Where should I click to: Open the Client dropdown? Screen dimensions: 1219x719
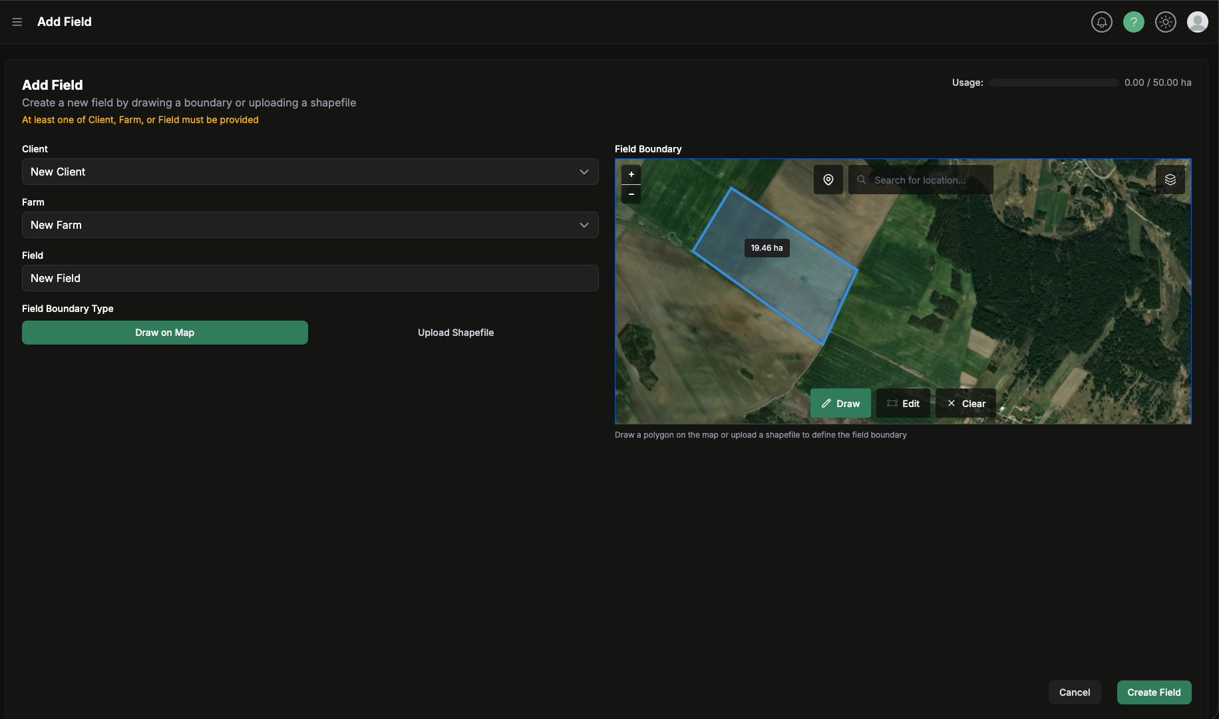[x=309, y=172]
